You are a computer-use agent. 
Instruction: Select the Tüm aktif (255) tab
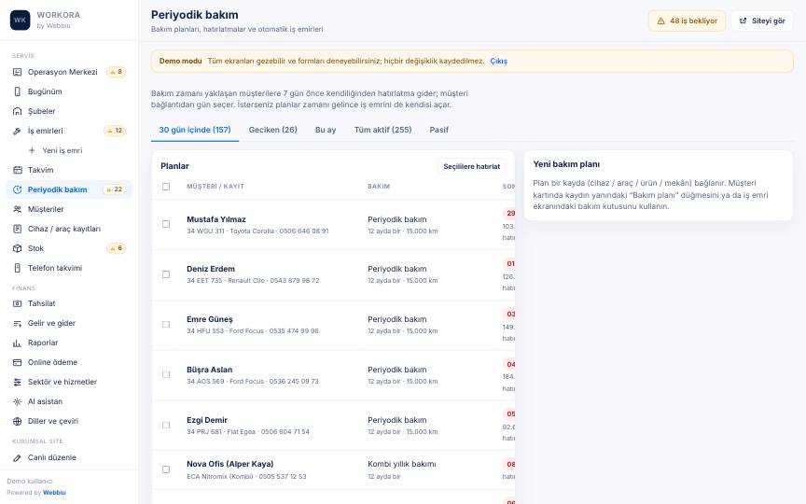(x=383, y=130)
